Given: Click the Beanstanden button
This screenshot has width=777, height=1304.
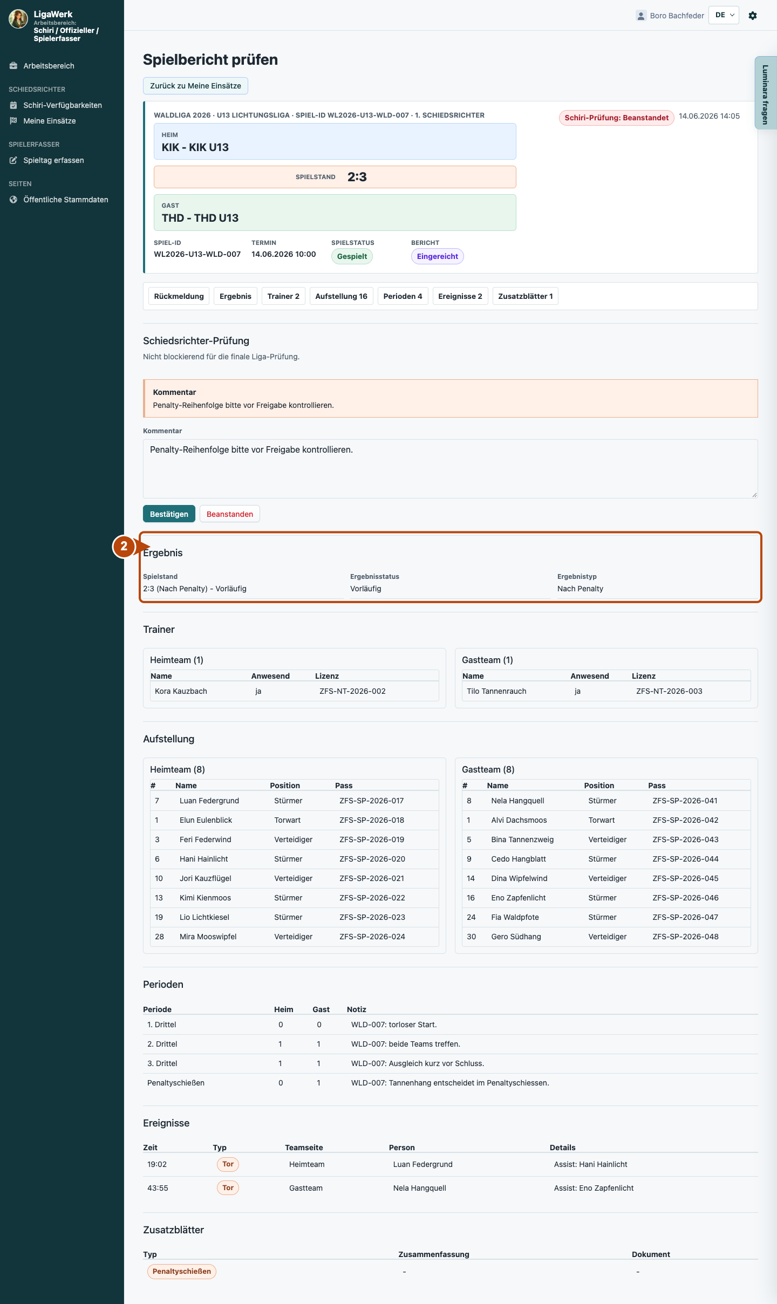Looking at the screenshot, I should [230, 514].
